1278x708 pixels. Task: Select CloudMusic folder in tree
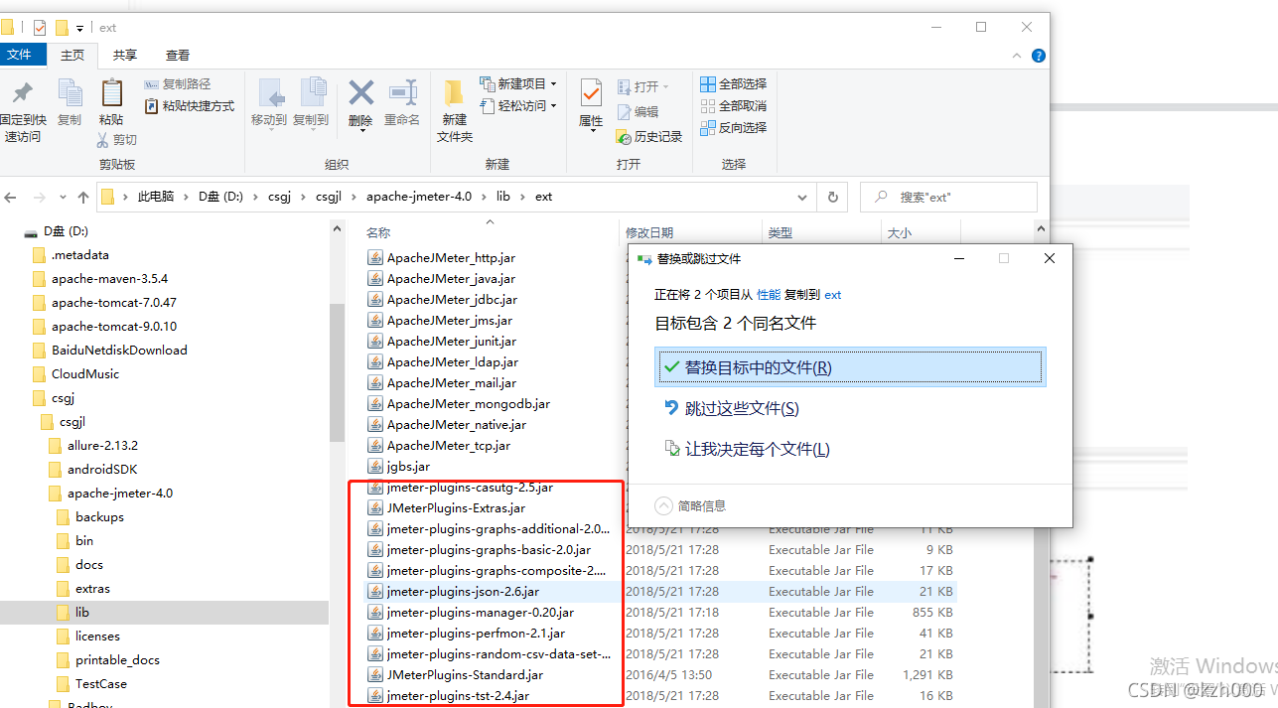(x=74, y=373)
